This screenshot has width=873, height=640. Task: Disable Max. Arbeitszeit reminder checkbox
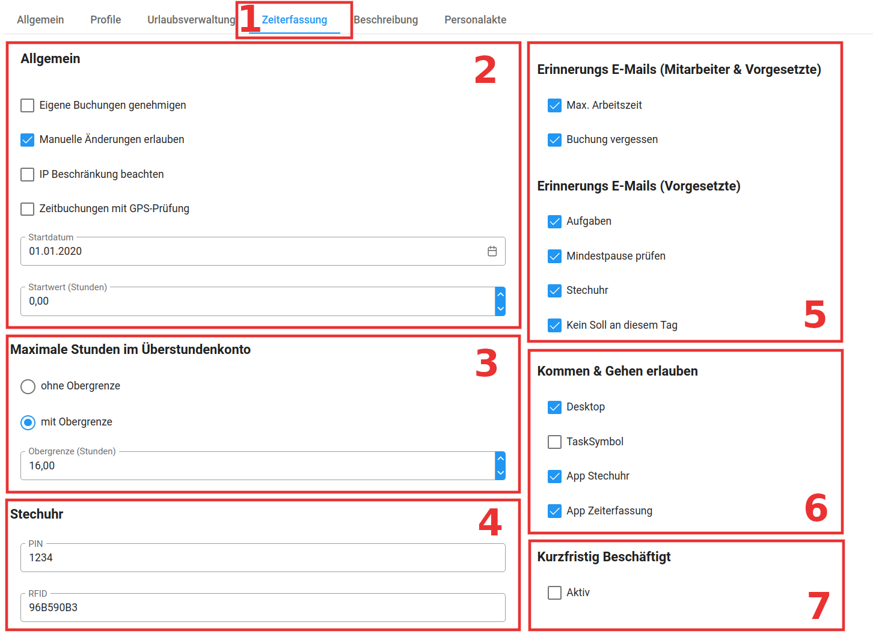click(x=555, y=106)
